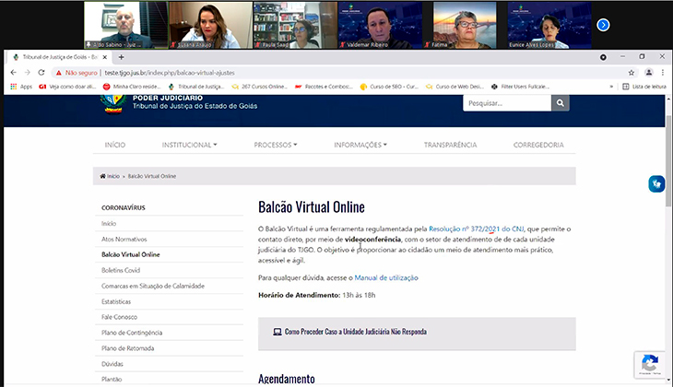Click the address bar URL
This screenshot has width=673, height=387.
pos(170,73)
